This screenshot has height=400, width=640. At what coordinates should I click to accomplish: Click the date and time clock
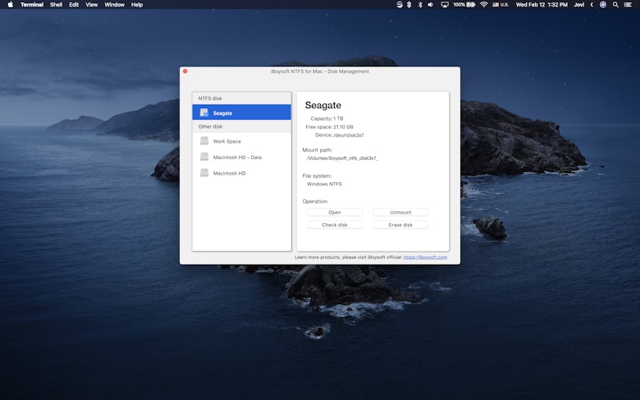coord(542,4)
